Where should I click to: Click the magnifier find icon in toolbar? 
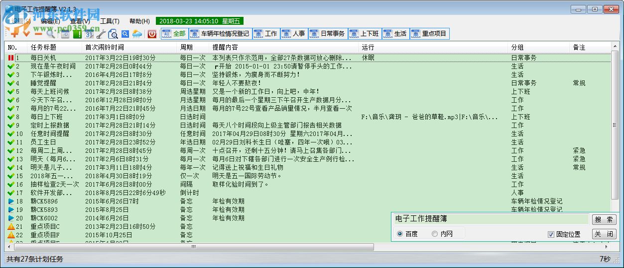tap(50, 34)
